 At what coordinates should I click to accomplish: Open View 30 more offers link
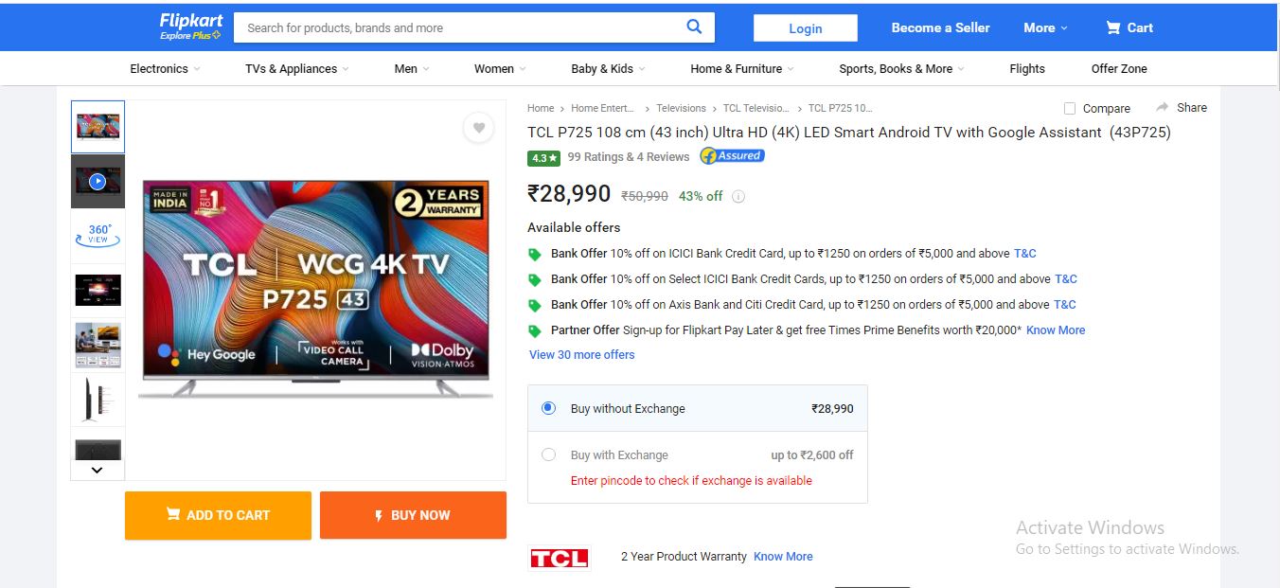point(582,355)
